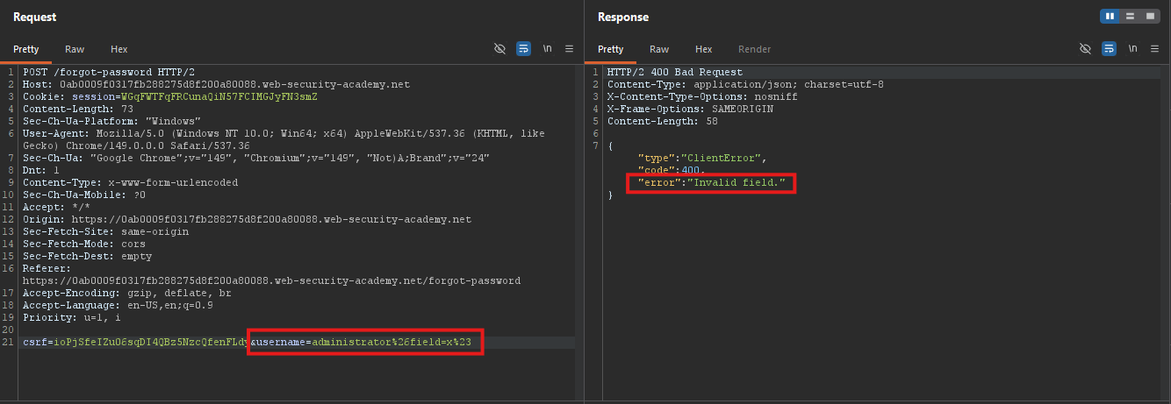The image size is (1171, 404).
Task: Toggle word wrap icon in Request panel
Action: click(x=523, y=49)
